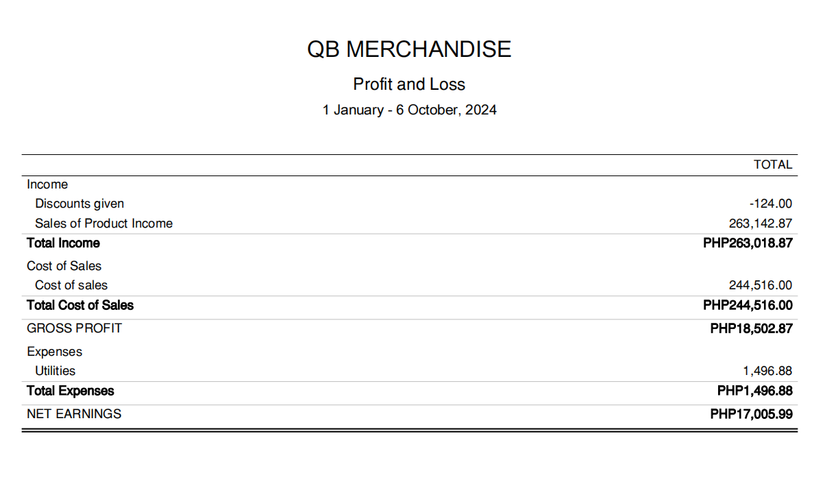Open the Utilities expense account row
Image resolution: width=825 pixels, height=484 pixels.
tap(55, 371)
